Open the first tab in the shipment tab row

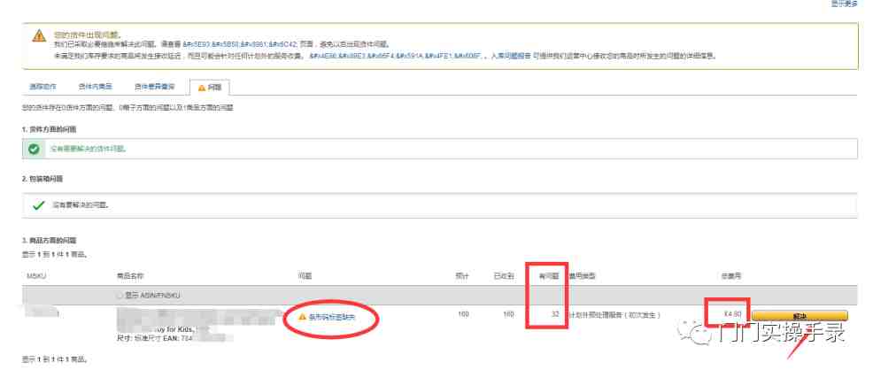[x=42, y=87]
